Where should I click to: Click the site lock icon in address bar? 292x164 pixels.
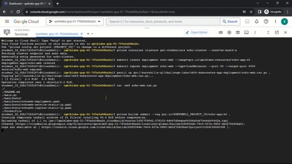26,12
